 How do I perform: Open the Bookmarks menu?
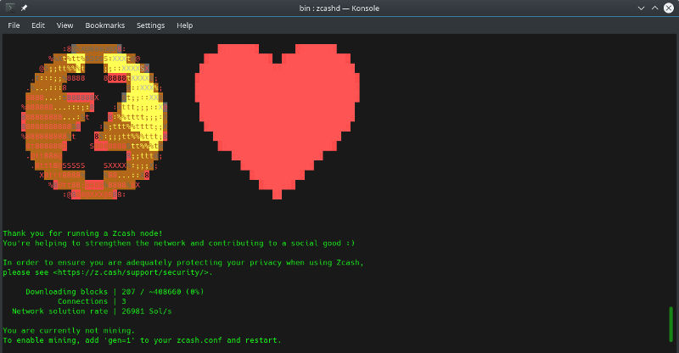[x=104, y=25]
